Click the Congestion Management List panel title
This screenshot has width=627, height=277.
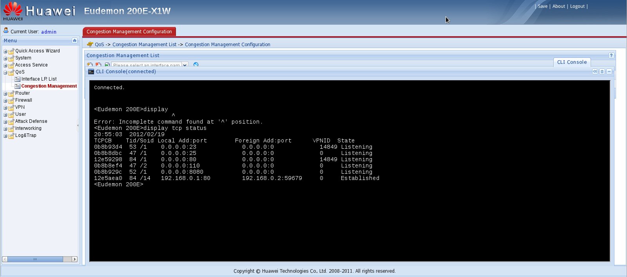point(123,56)
